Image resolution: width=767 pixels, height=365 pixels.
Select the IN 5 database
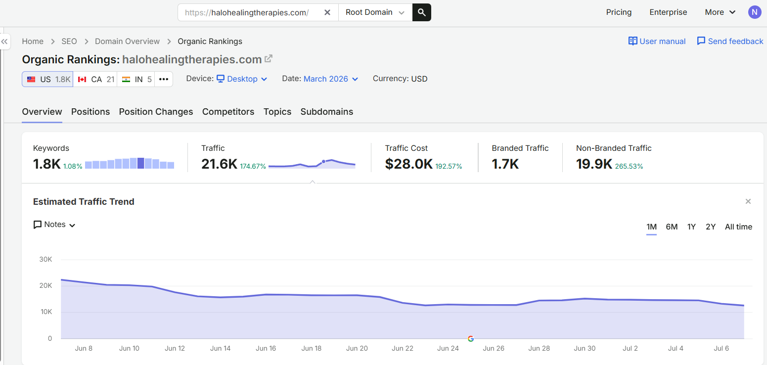(136, 79)
